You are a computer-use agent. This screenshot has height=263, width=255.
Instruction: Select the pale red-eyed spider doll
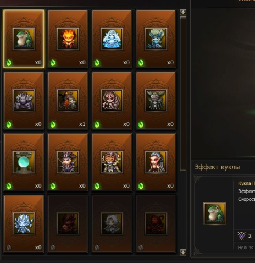point(112,101)
